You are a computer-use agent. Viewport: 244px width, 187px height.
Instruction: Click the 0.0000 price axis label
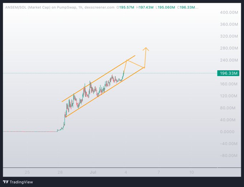point(227,132)
